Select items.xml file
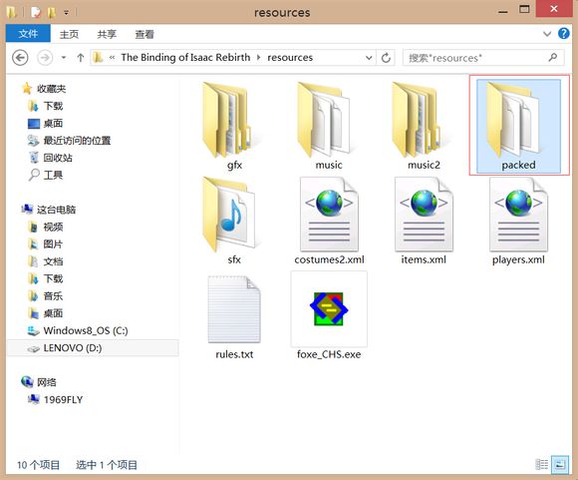 (x=424, y=221)
